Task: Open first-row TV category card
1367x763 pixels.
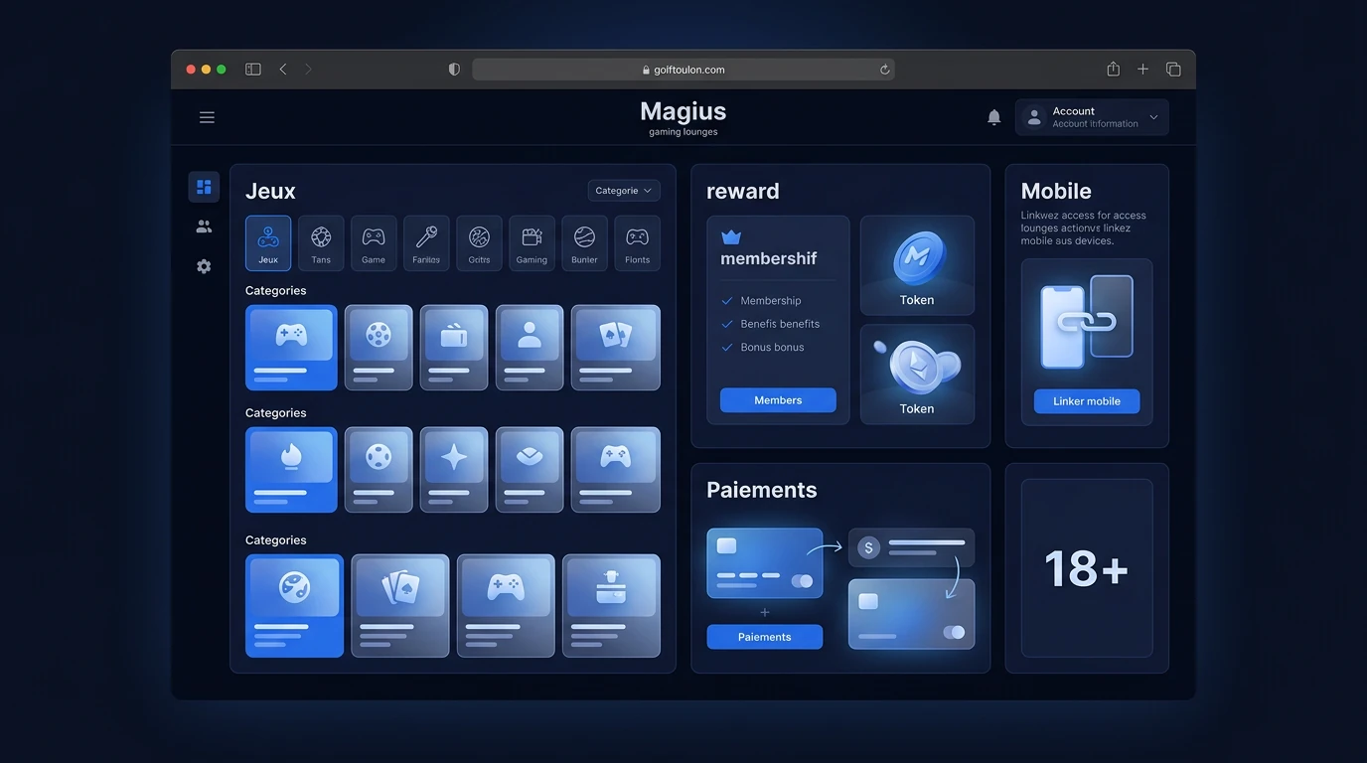Action: tap(454, 348)
